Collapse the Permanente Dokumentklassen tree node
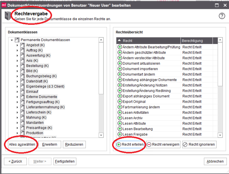Image resolution: width=229 pixels, height=174 pixels. click(12, 40)
